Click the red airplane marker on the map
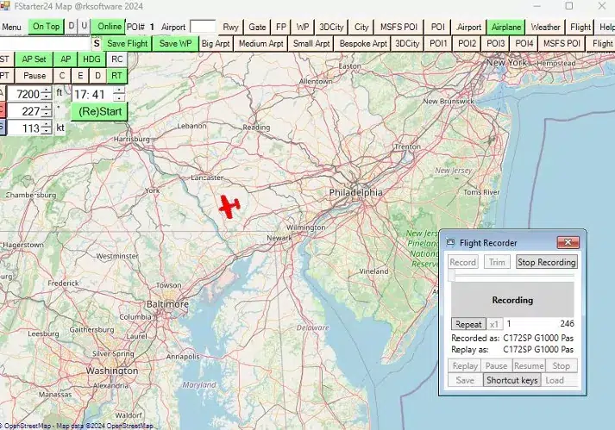 229,206
